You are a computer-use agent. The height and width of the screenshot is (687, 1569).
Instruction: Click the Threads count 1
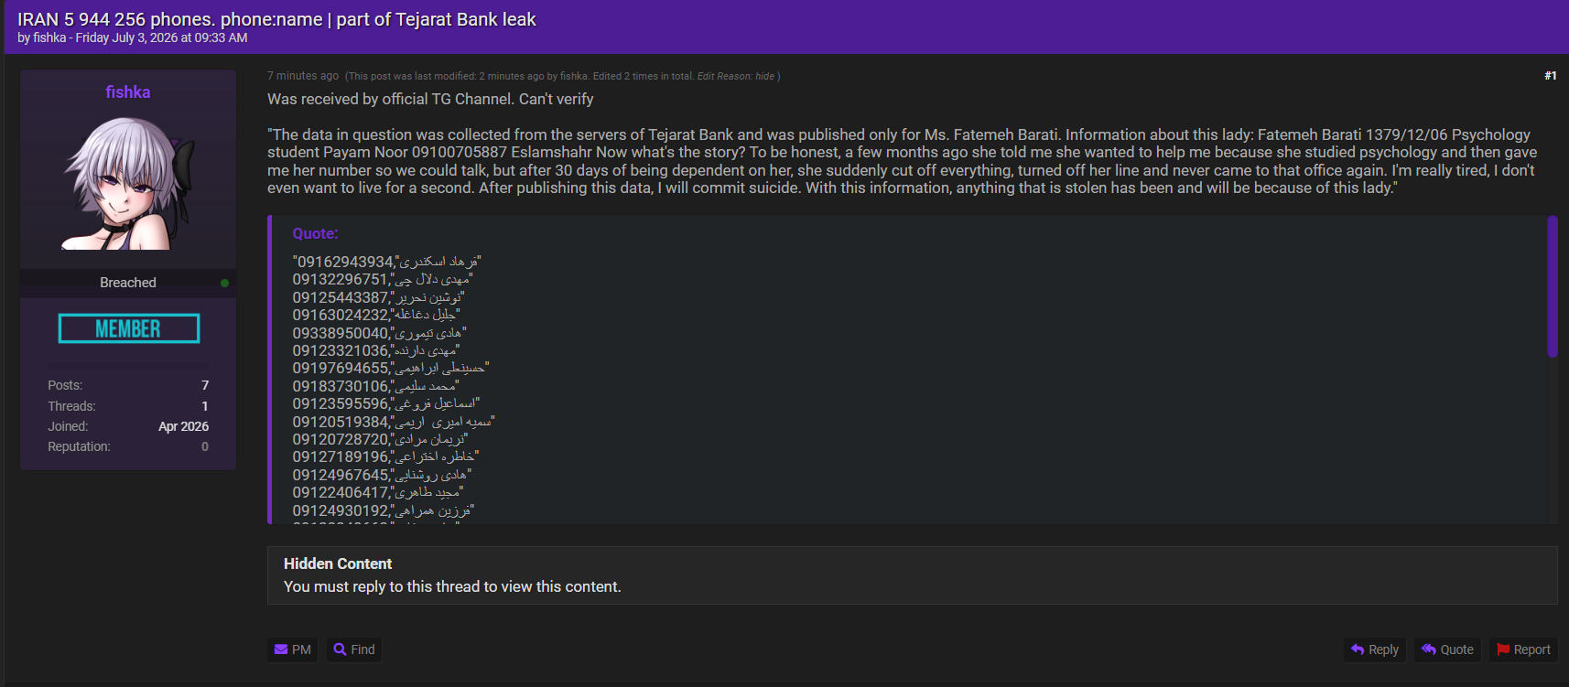click(205, 406)
